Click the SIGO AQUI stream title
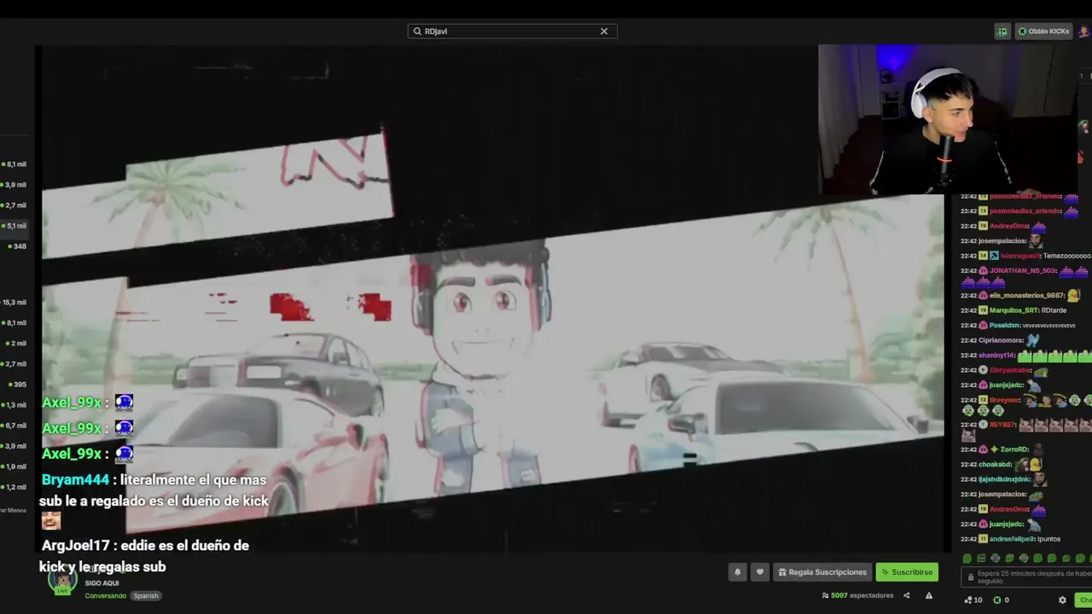Viewport: 1092px width, 614px height. click(102, 583)
